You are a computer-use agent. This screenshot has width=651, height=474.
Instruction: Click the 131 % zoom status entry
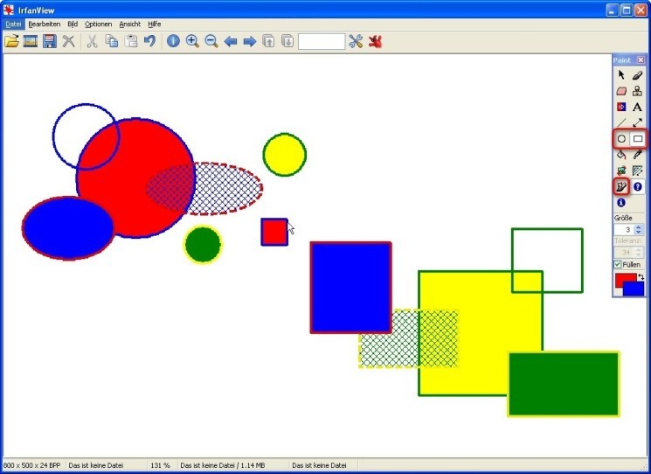tap(160, 465)
